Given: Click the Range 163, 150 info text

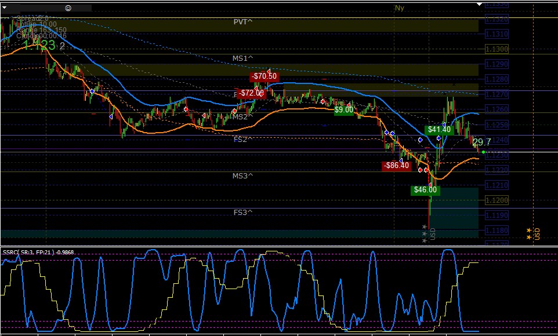Looking at the screenshot, I should coord(41,30).
